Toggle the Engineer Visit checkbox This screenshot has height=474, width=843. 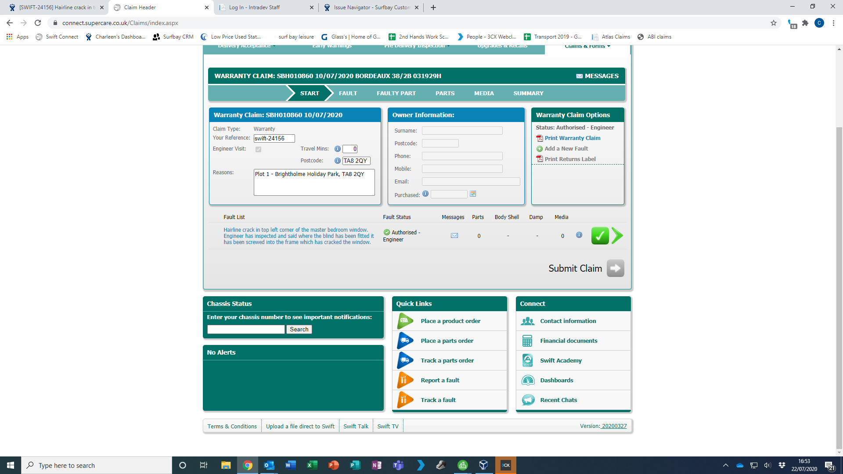[x=258, y=149]
